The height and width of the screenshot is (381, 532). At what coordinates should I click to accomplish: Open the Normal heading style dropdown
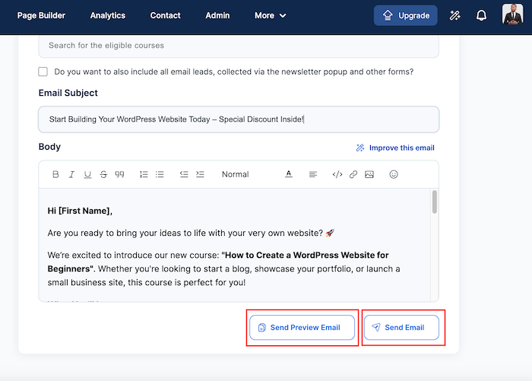[x=236, y=175]
